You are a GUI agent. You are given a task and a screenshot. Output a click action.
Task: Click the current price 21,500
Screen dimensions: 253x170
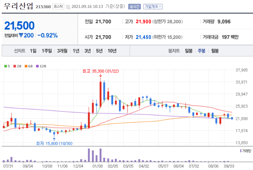[x=19, y=25]
